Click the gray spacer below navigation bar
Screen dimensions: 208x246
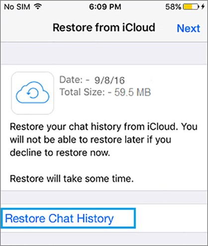[x=104, y=53]
